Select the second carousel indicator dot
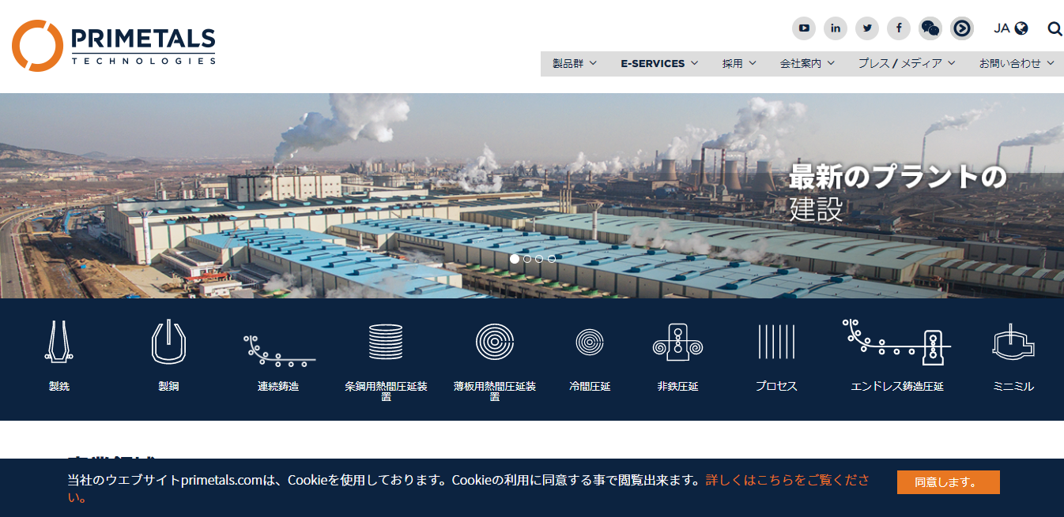Screen dimensions: 1064x517 (x=528, y=258)
